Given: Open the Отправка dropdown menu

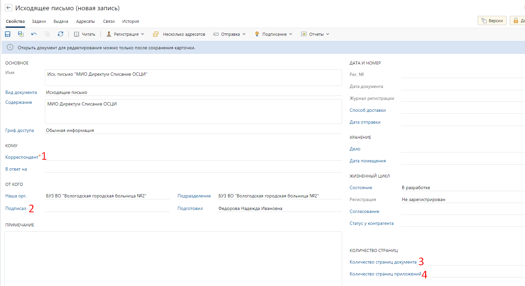Looking at the screenshot, I should (x=229, y=34).
